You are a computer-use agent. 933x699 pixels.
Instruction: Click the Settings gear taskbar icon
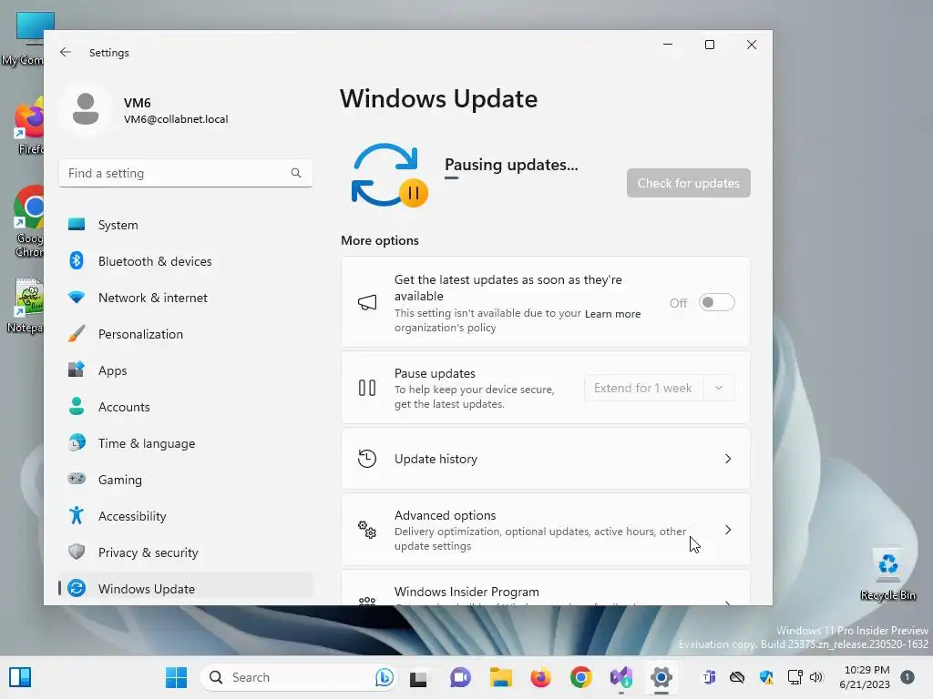pyautogui.click(x=661, y=677)
